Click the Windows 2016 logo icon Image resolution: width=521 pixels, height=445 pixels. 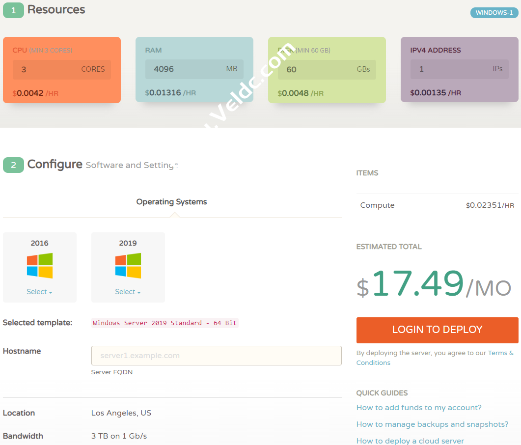[x=40, y=266]
